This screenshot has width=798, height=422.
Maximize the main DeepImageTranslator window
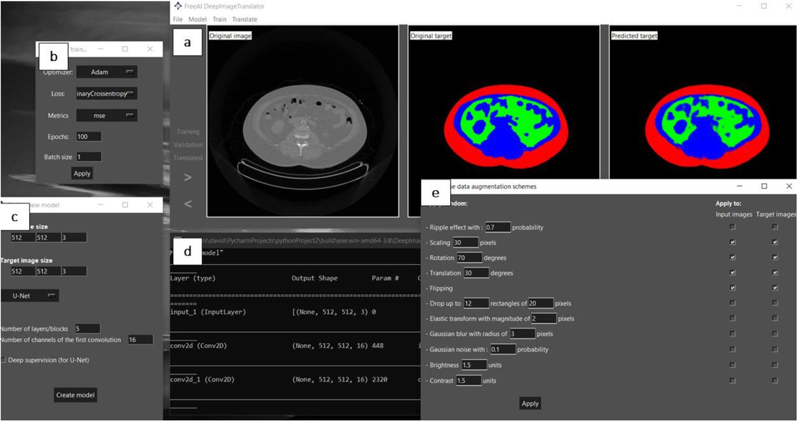tap(764, 6)
